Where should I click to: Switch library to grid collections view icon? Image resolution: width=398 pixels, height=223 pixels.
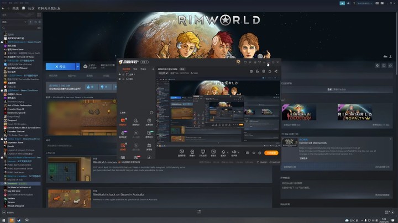(39, 15)
